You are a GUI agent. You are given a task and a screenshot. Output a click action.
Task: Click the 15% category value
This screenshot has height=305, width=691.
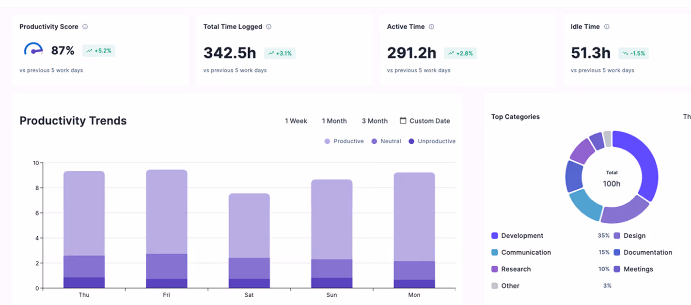[x=604, y=252]
